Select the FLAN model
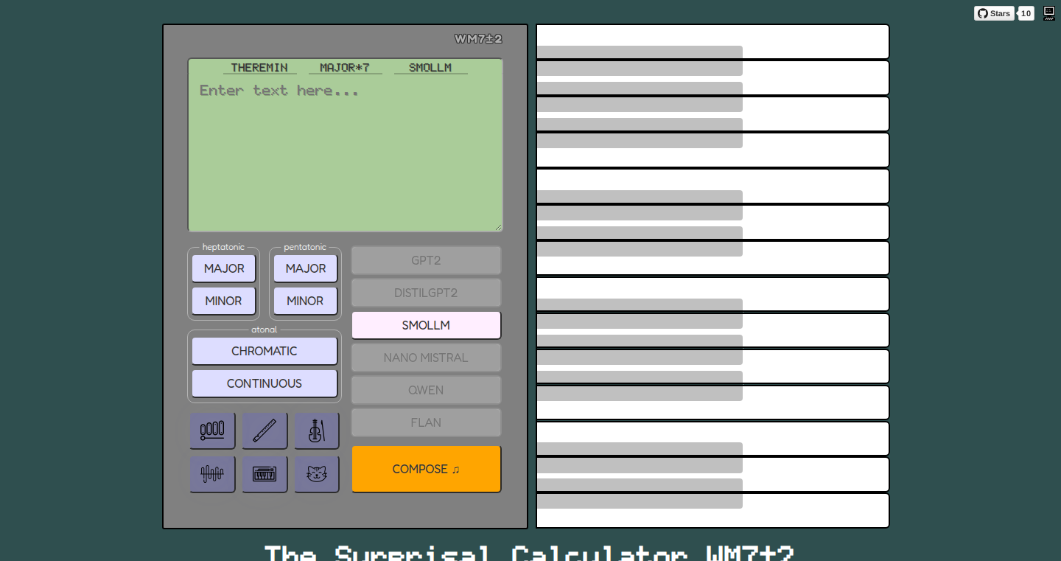The height and width of the screenshot is (561, 1061). tap(426, 422)
